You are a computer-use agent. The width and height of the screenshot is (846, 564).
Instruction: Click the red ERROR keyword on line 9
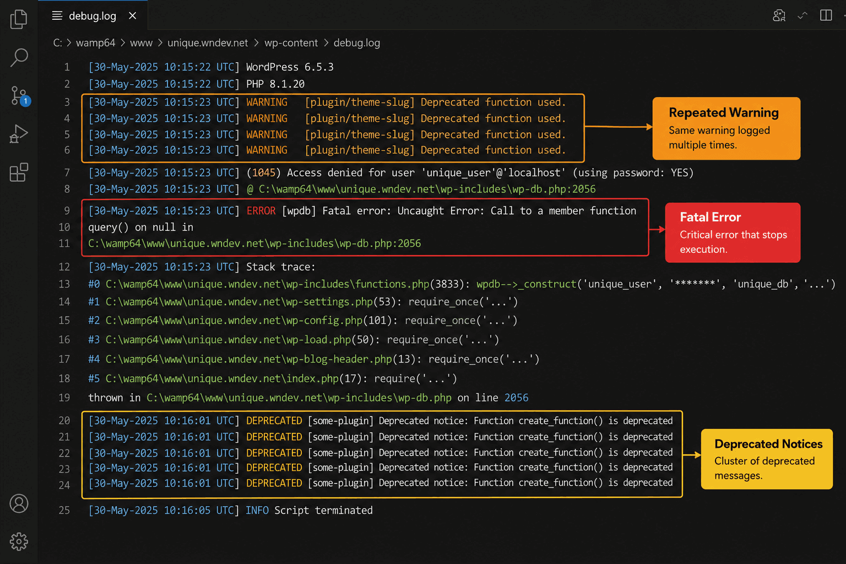pyautogui.click(x=261, y=210)
